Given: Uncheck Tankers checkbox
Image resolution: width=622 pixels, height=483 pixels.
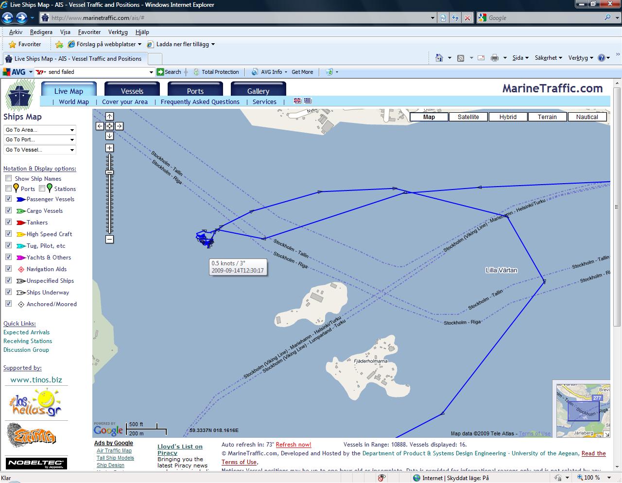Looking at the screenshot, I should (x=8, y=222).
